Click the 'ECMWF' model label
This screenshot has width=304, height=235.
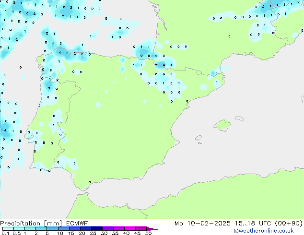click(x=77, y=223)
